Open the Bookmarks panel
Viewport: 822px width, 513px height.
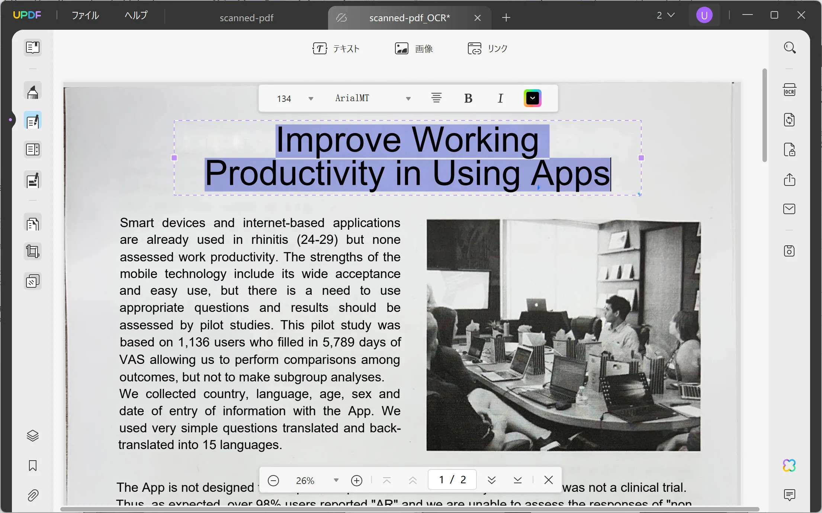point(33,465)
